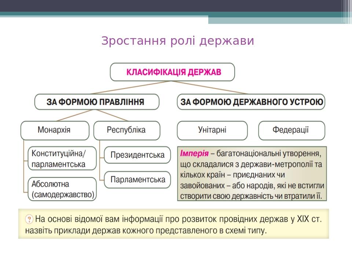Click the 'Парламентська' republic box
This screenshot has height=264, width=352.
(x=137, y=180)
